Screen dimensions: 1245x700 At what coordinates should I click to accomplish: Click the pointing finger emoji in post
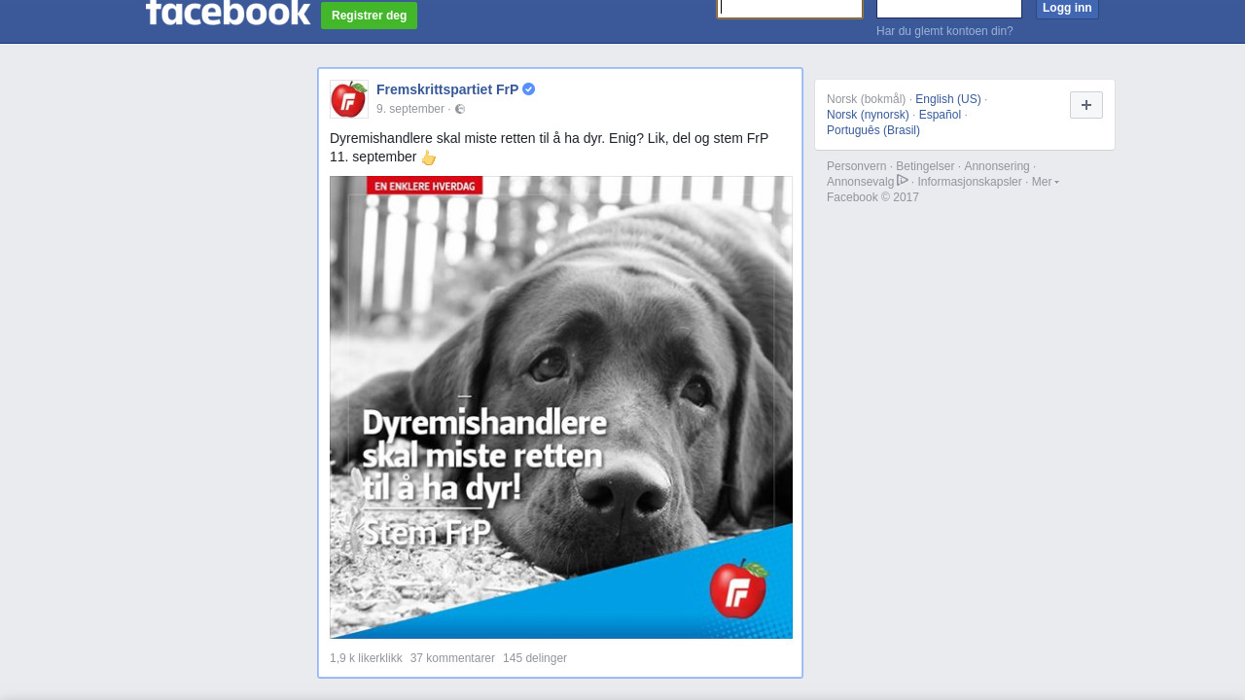click(x=429, y=157)
